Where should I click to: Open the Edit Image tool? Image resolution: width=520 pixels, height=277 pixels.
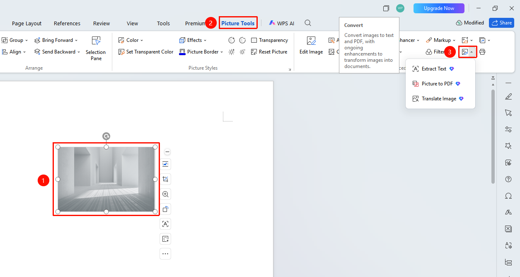pyautogui.click(x=311, y=45)
